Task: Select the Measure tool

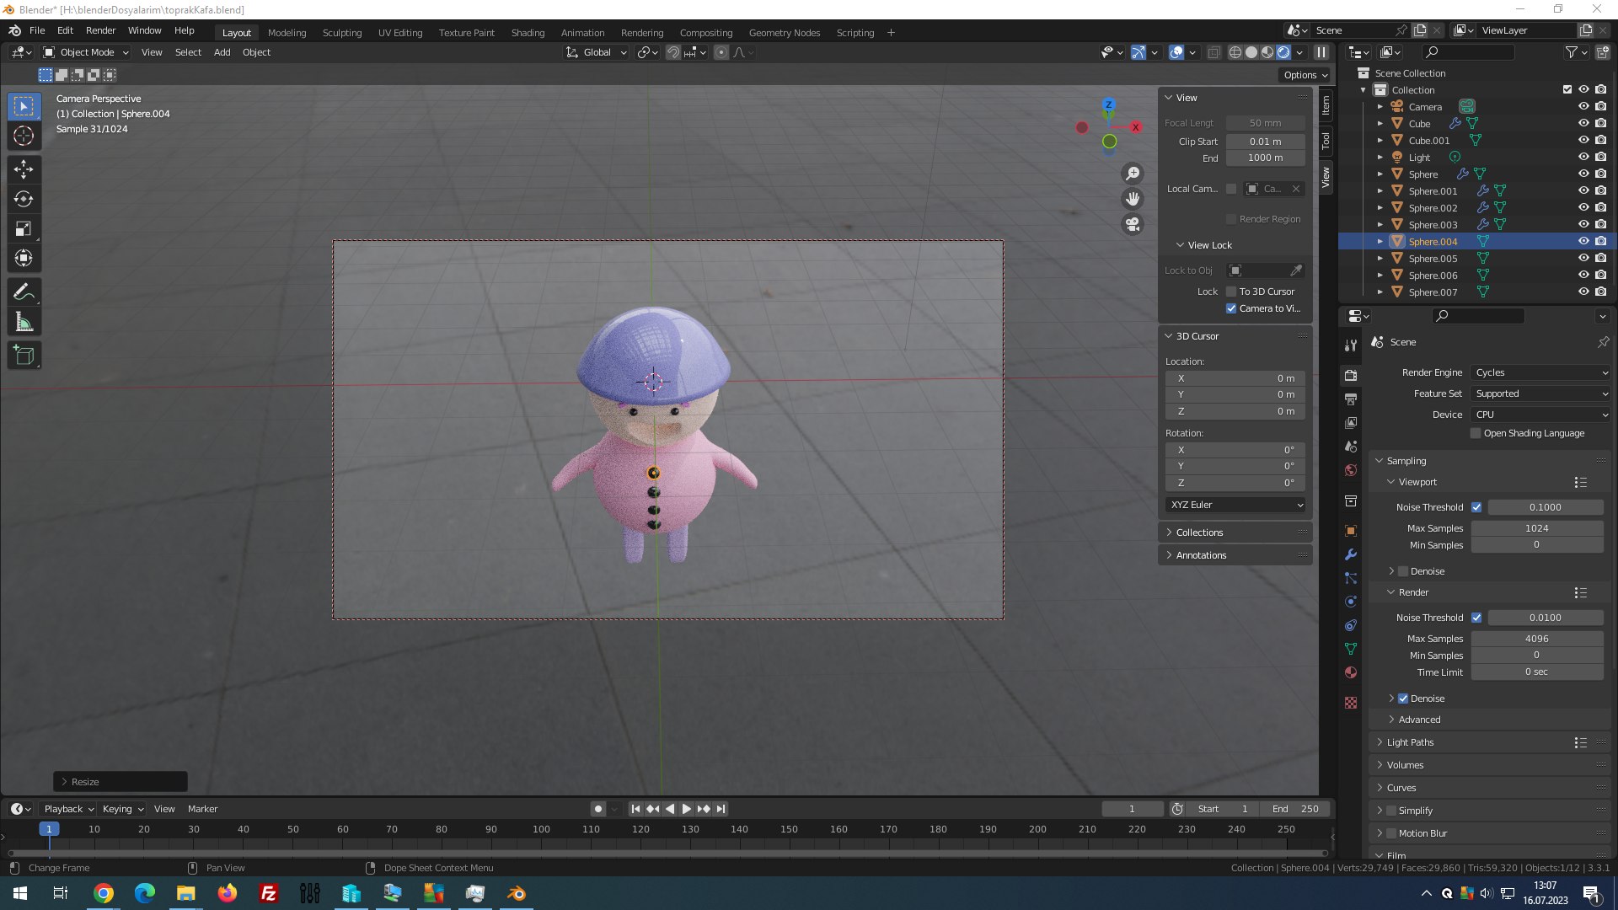Action: coord(24,322)
